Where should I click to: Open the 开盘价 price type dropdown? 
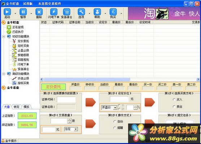115,108
